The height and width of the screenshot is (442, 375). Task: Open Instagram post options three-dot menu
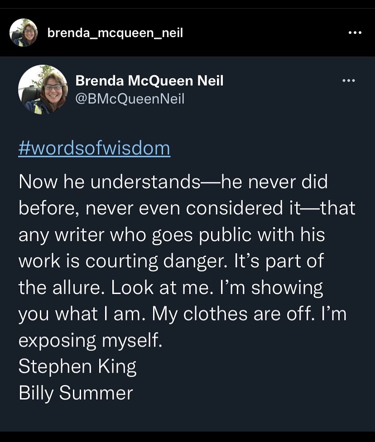[x=355, y=33]
